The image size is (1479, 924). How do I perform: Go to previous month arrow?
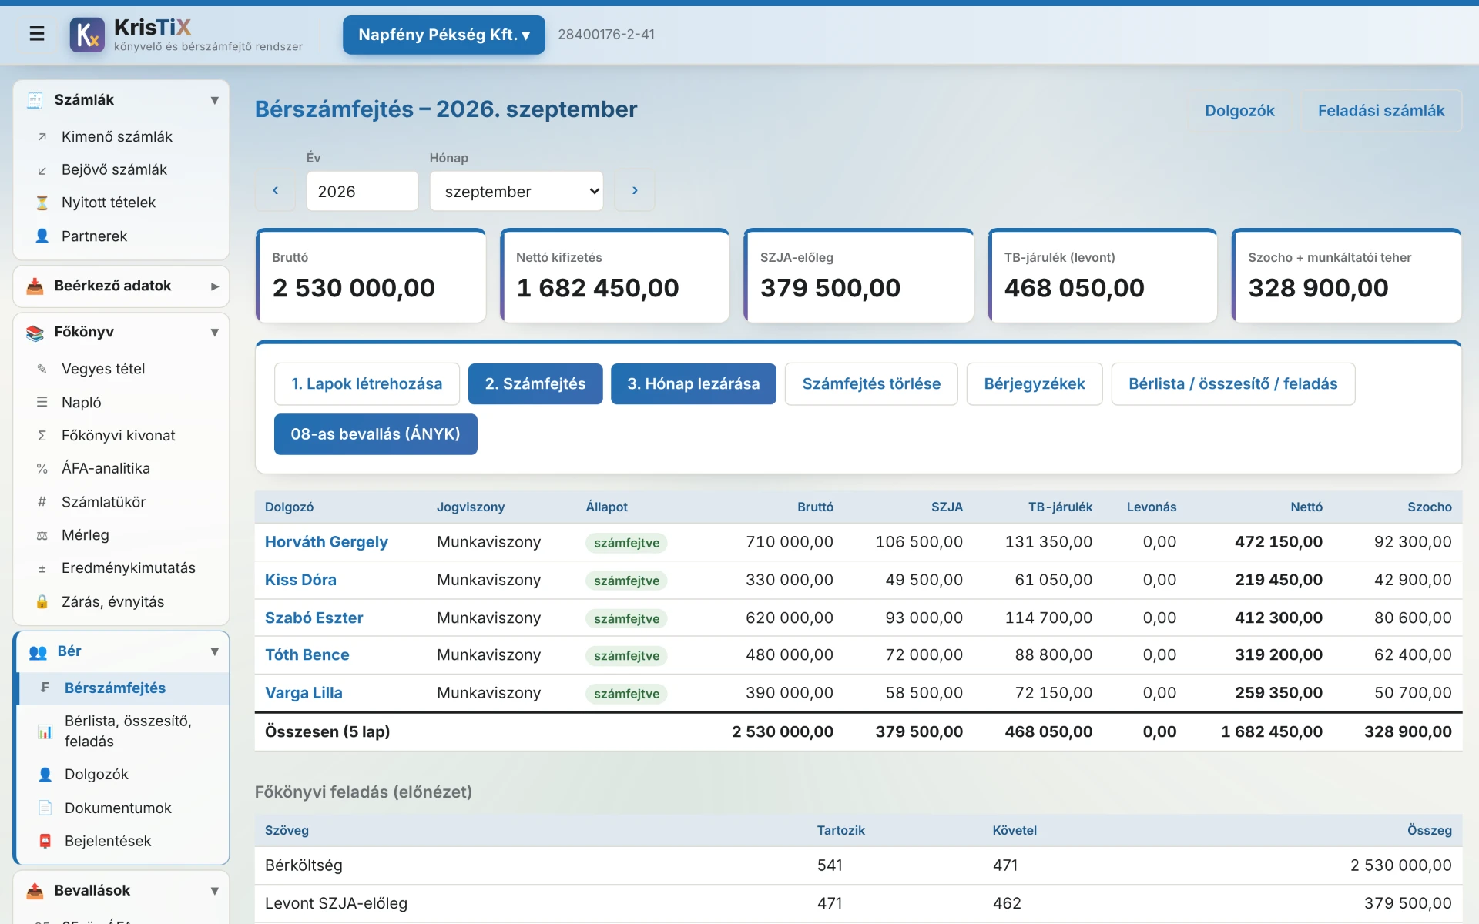point(275,190)
